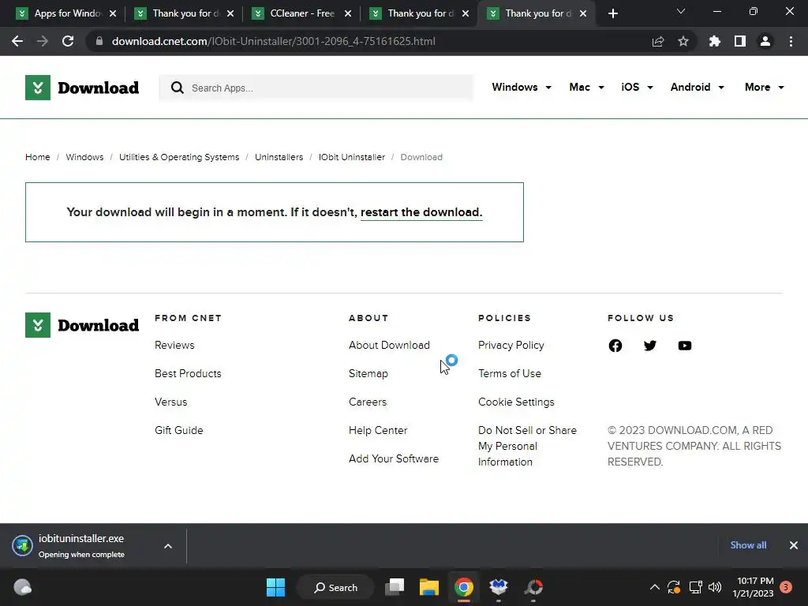Bookmark this page with the star icon

(683, 41)
